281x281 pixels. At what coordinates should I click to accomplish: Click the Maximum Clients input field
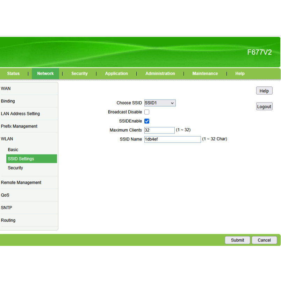[x=159, y=130]
